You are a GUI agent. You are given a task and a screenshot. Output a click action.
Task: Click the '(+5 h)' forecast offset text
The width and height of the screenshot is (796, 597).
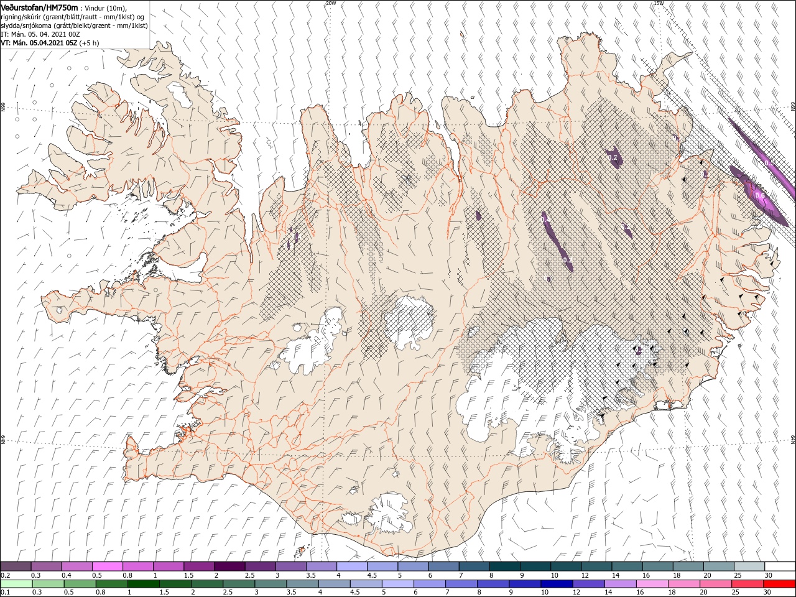pyautogui.click(x=90, y=43)
